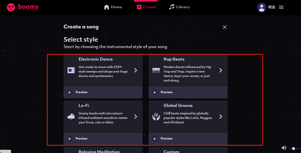The width and height of the screenshot is (301, 153).
Task: Switch to the Library tab
Action: point(179,7)
